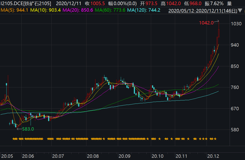Viewport: 245px width, 160px height.
Task: Click the 760 price axis label
Action: tap(235, 87)
